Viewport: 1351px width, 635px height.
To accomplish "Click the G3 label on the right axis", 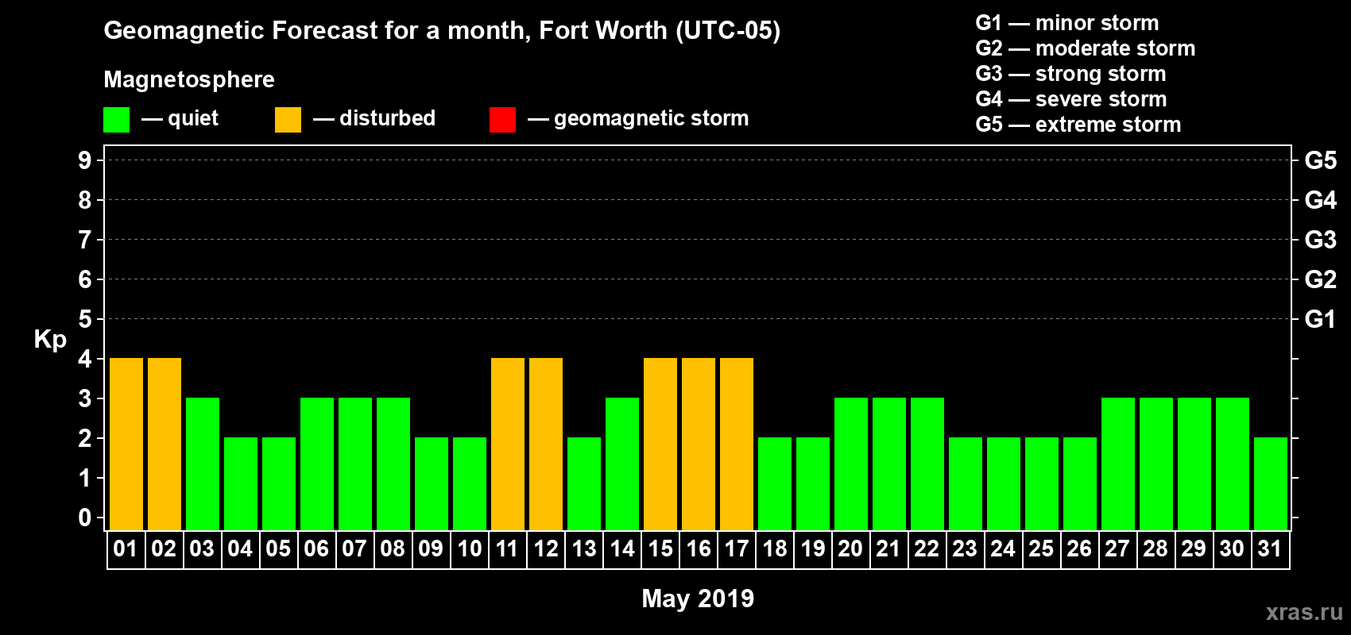I will tap(1321, 240).
